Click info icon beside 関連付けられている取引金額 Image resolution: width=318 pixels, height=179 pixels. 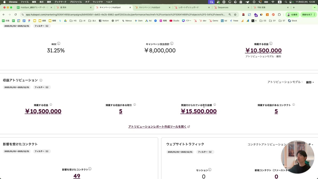coord(215,105)
